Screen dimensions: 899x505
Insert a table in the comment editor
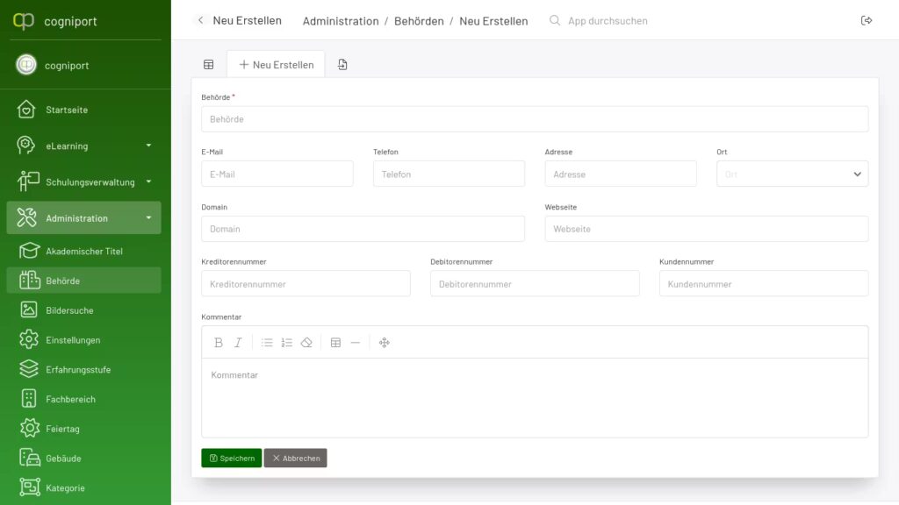coord(335,343)
